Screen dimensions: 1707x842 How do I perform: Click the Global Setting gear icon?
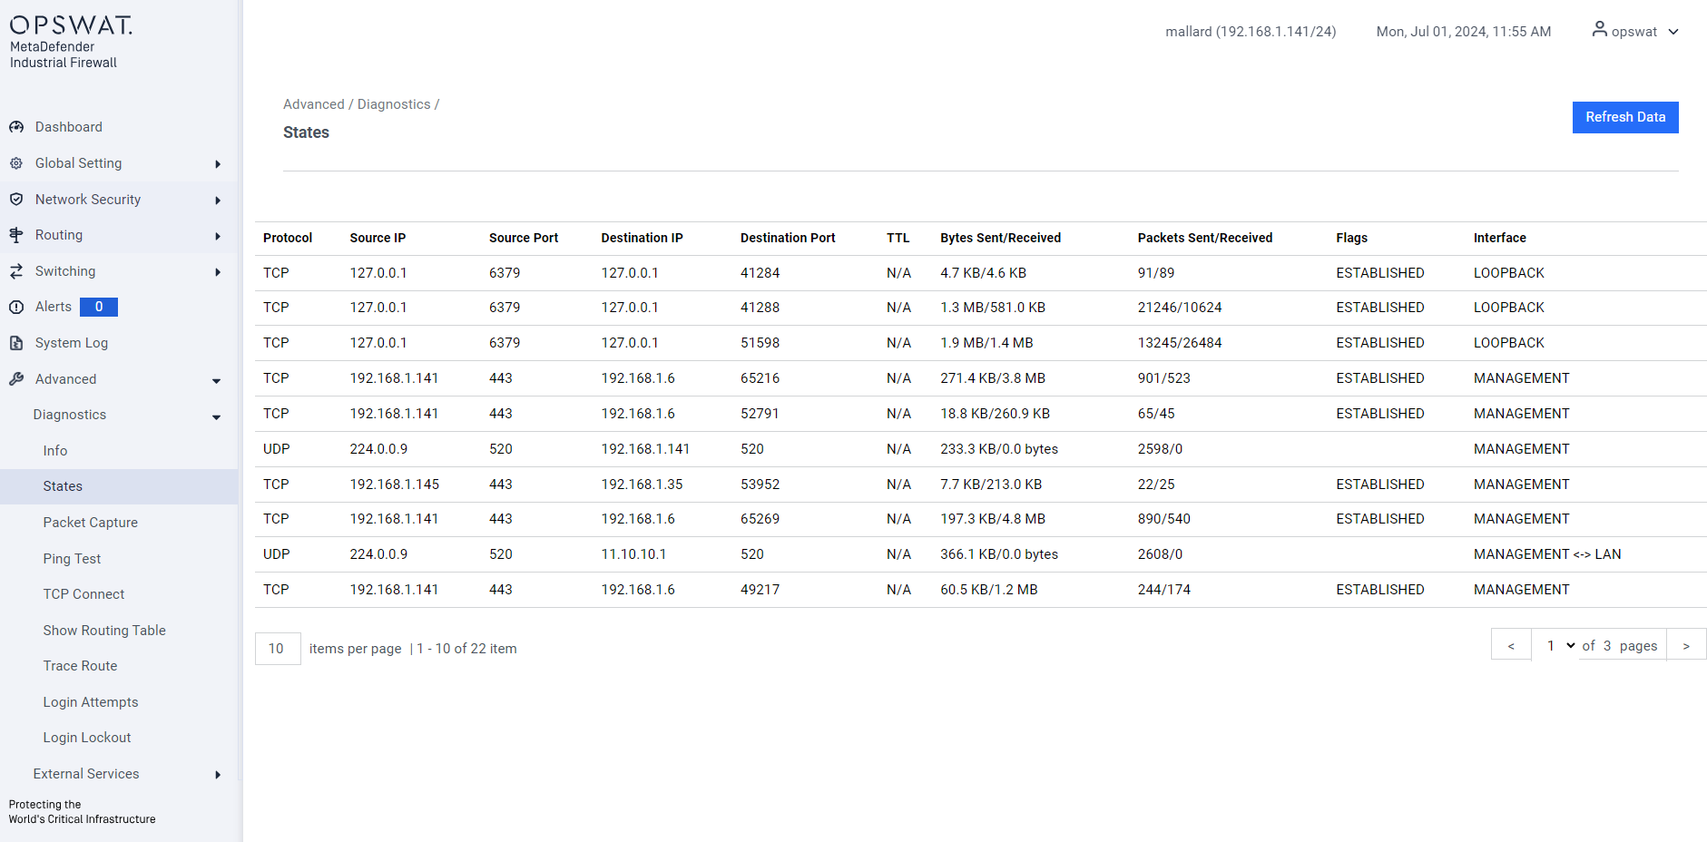click(x=16, y=163)
